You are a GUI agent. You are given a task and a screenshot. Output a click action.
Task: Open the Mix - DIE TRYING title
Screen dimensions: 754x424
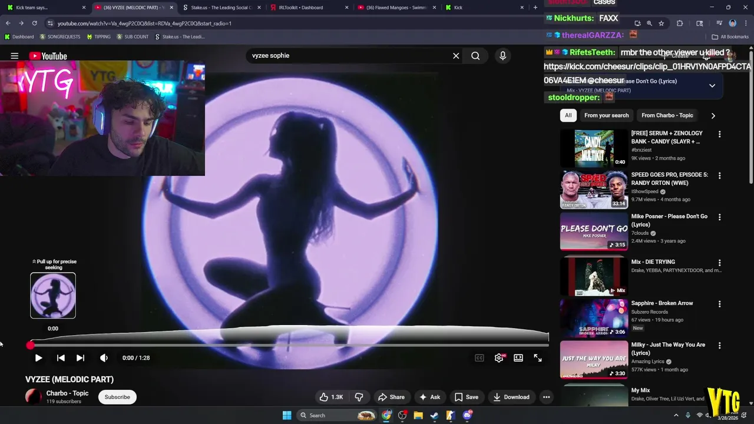(x=653, y=262)
